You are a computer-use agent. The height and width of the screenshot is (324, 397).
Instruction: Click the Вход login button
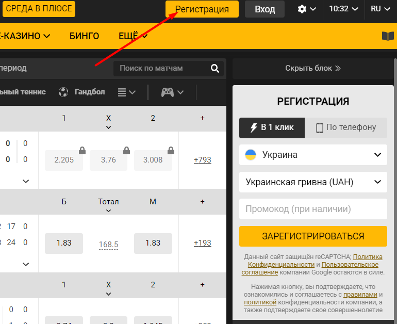point(264,9)
